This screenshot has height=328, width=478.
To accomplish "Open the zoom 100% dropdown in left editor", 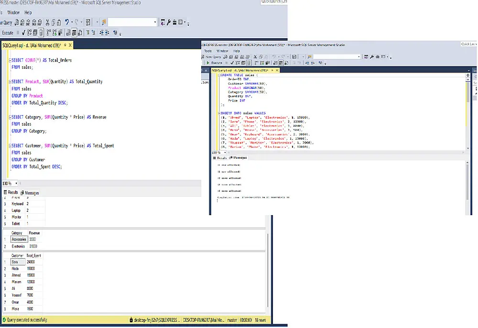I will tap(16, 183).
